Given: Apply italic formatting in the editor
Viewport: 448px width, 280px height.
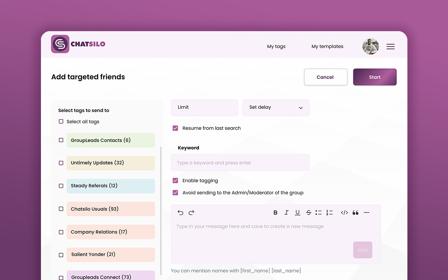Looking at the screenshot, I should click(286, 212).
